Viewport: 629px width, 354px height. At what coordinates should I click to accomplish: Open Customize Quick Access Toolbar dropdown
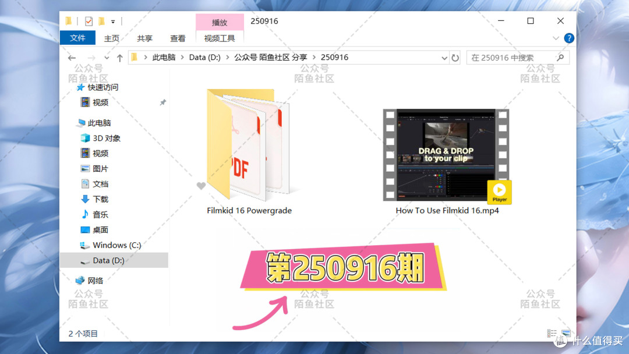tap(113, 21)
